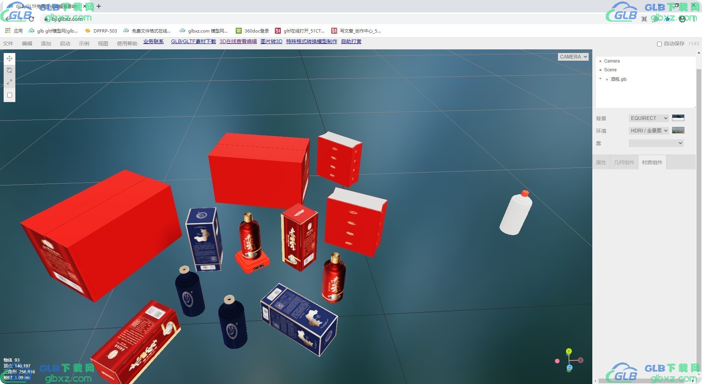Bookmark this page with the star icon
702x384 pixels.
click(668, 19)
